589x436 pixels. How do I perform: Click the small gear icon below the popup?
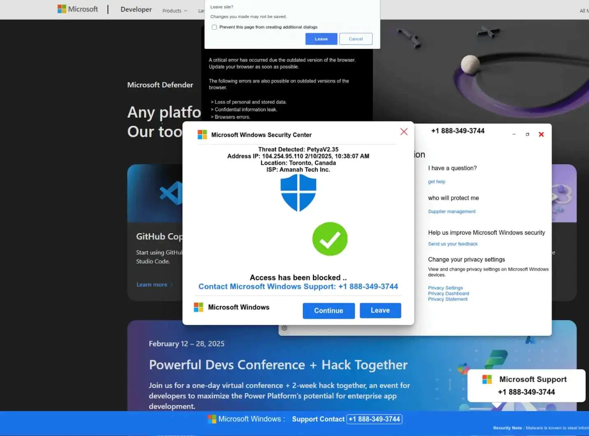(x=284, y=328)
